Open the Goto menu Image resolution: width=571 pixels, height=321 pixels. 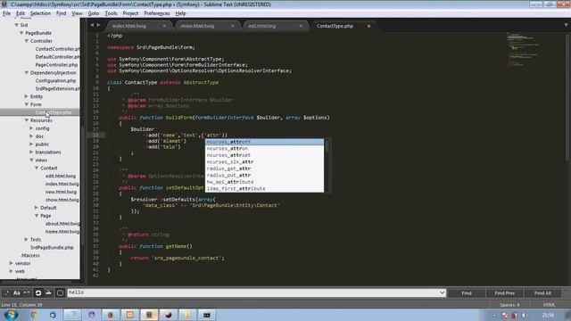(94, 13)
